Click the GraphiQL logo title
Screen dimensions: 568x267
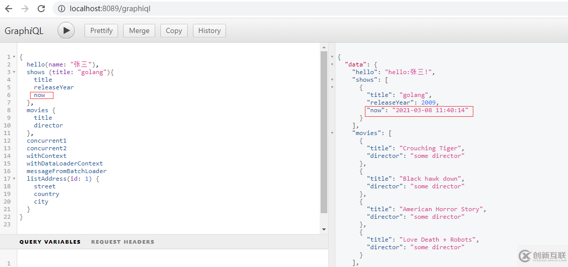pyautogui.click(x=24, y=31)
